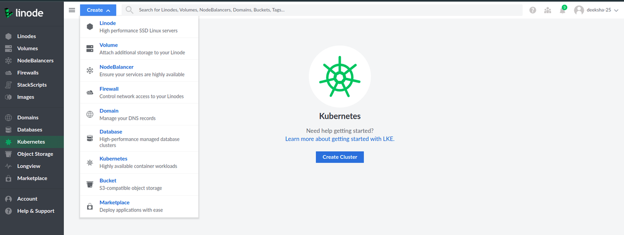The image size is (624, 235).
Task: Open Volumes in the sidebar
Action: pyautogui.click(x=32, y=49)
